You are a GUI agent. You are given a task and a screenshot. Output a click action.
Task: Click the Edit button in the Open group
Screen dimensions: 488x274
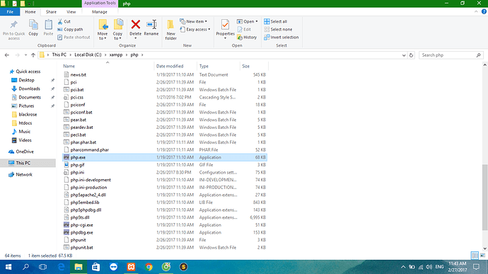[x=244, y=29]
